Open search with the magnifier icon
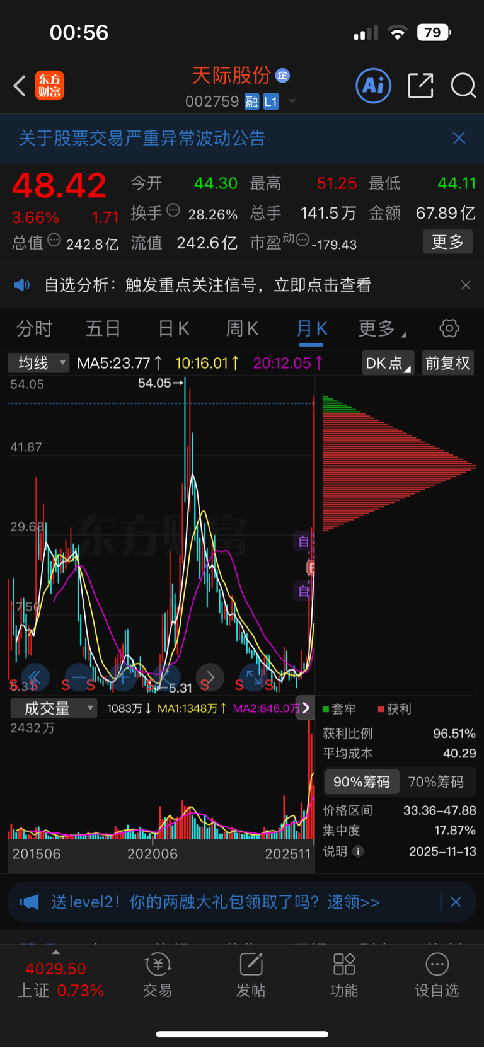The image size is (484, 1048). [x=463, y=86]
